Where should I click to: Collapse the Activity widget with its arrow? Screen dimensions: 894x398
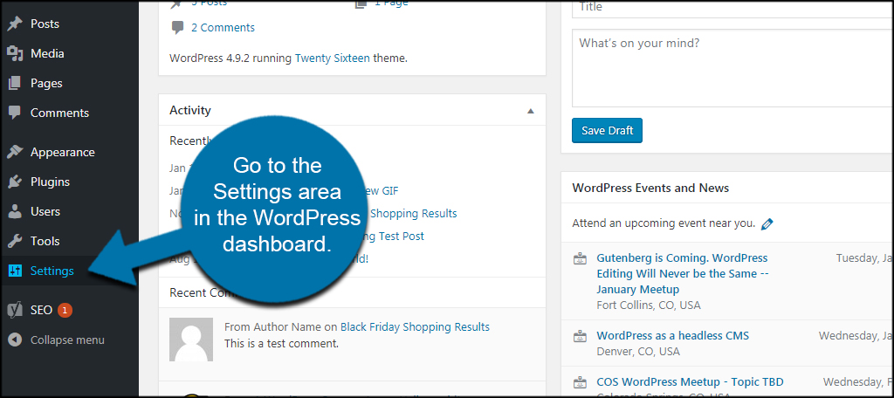pos(531,111)
